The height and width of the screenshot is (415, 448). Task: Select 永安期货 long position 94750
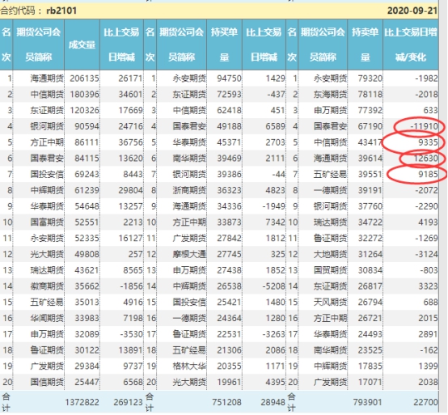229,78
